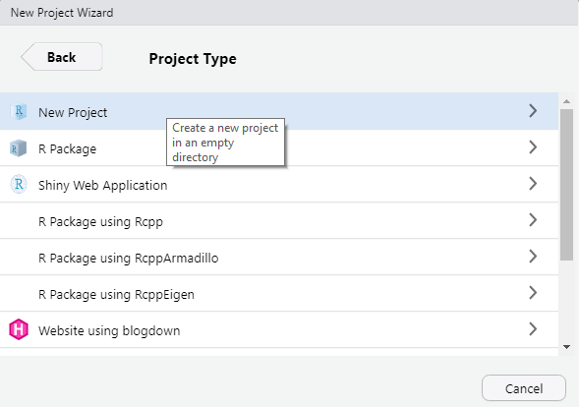Choose R Package using RcppEigen

[279, 293]
